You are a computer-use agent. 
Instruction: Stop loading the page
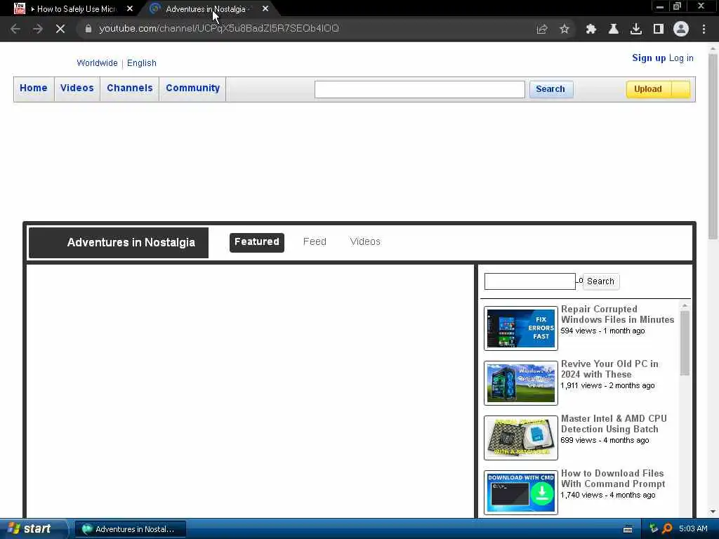[x=60, y=29]
